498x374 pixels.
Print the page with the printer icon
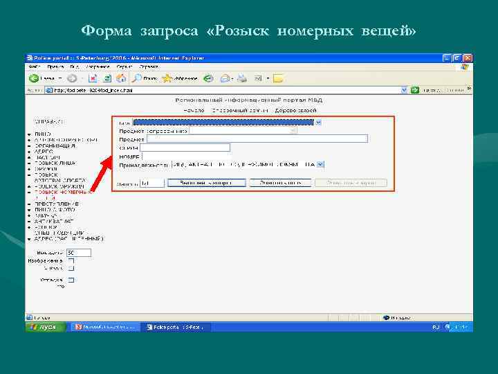coord(242,78)
